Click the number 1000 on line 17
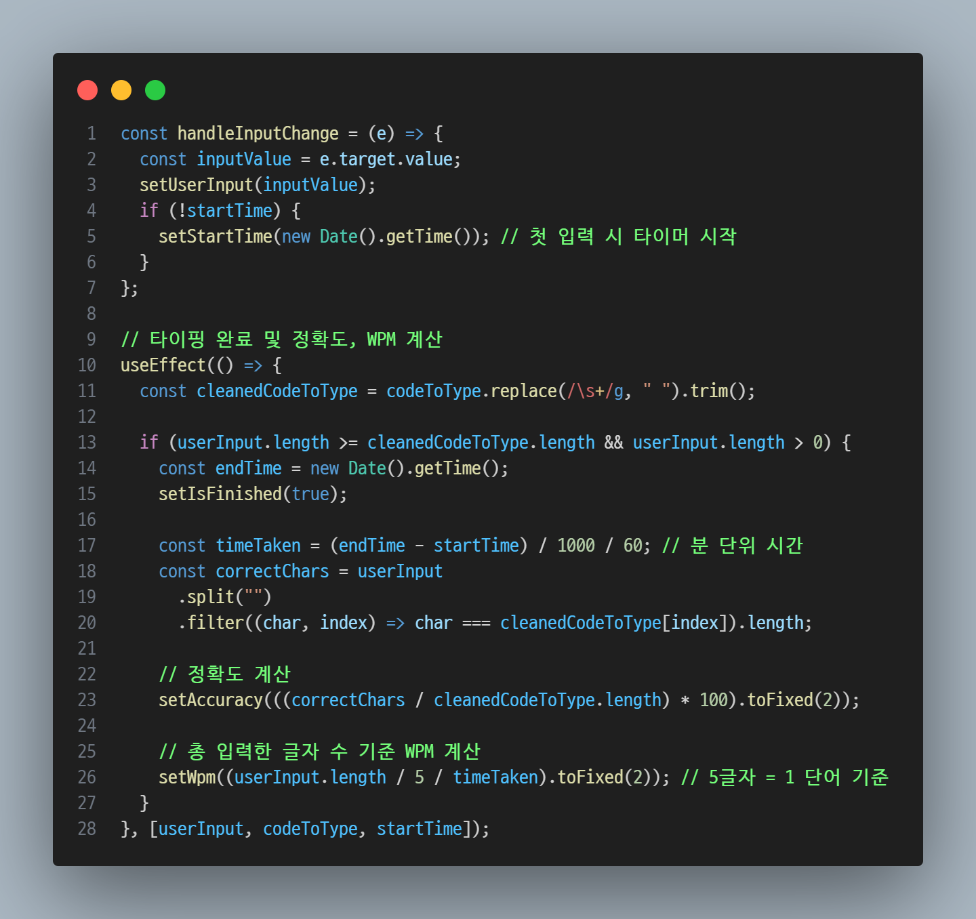 click(x=576, y=546)
